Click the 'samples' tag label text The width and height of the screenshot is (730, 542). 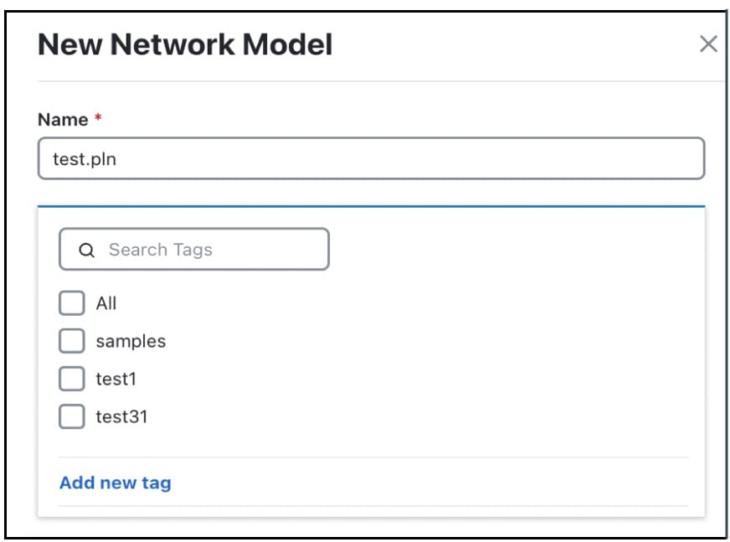point(131,342)
